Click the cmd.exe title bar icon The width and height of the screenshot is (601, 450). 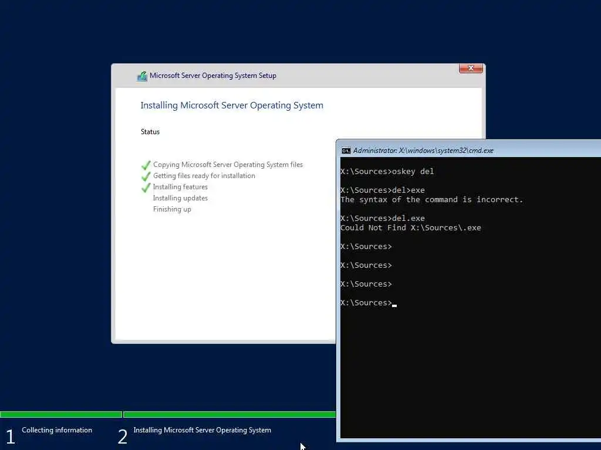click(346, 151)
